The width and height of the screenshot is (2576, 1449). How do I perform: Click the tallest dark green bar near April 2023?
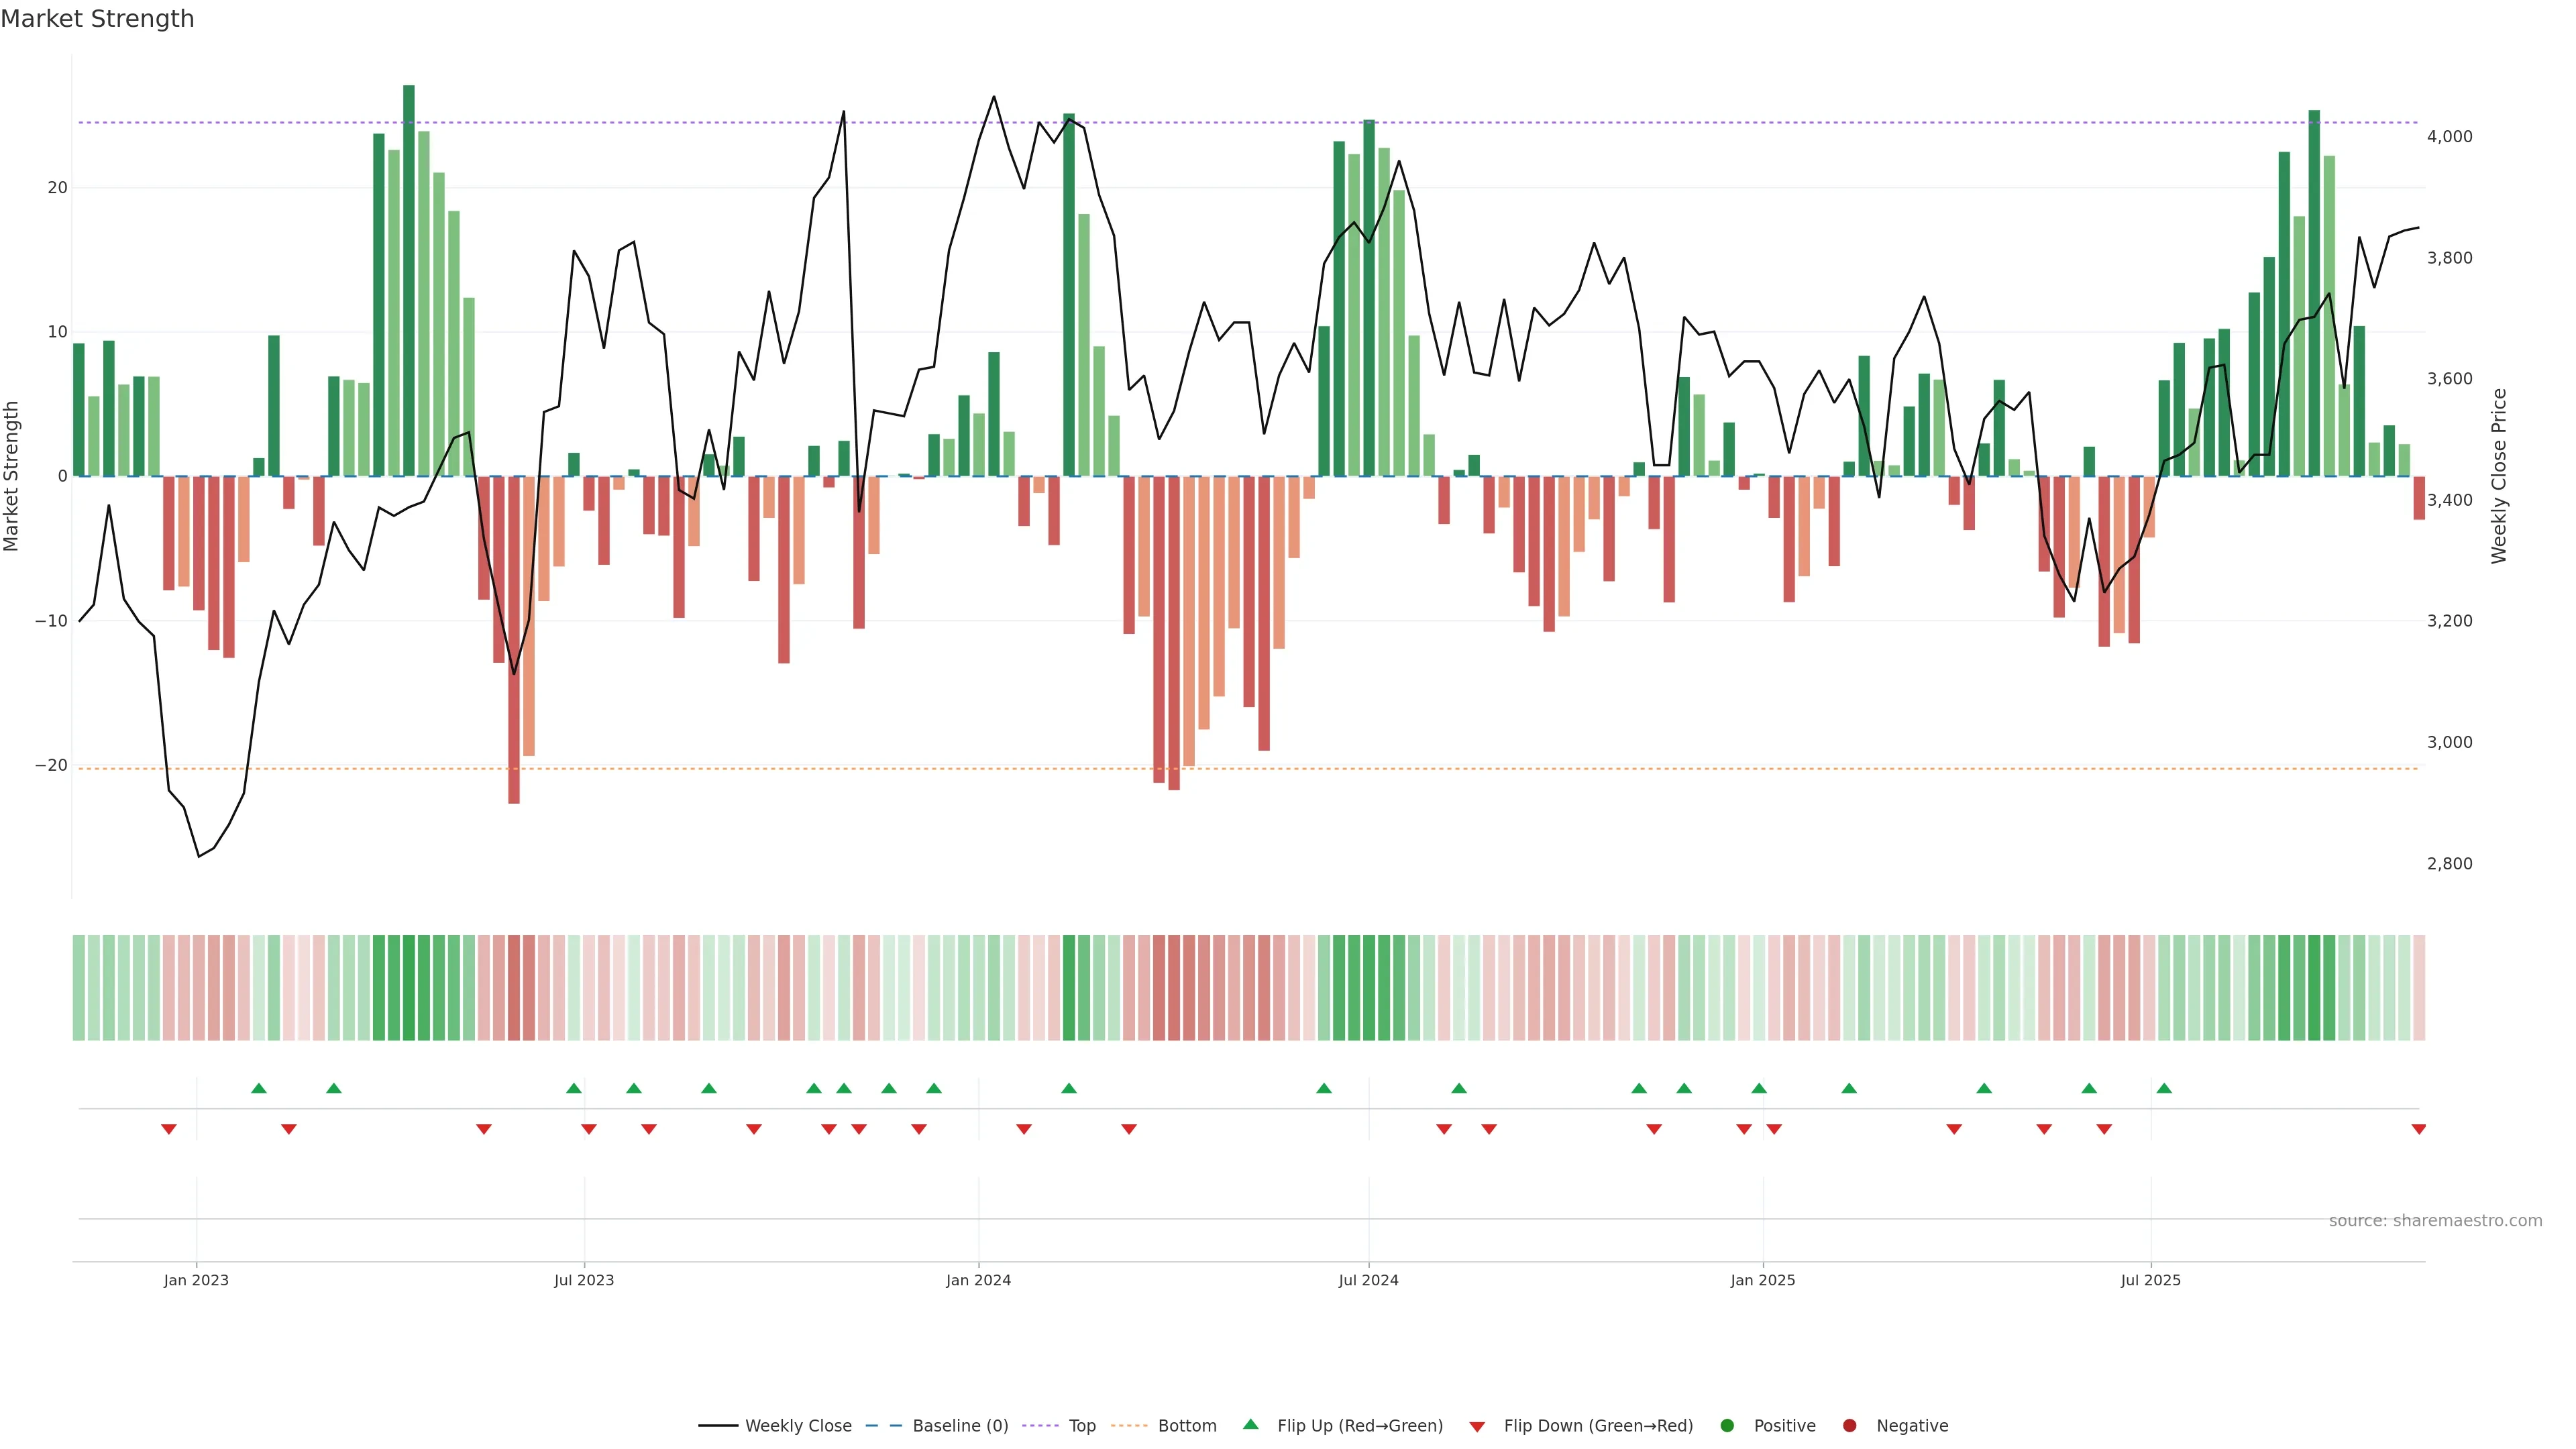tap(409, 280)
